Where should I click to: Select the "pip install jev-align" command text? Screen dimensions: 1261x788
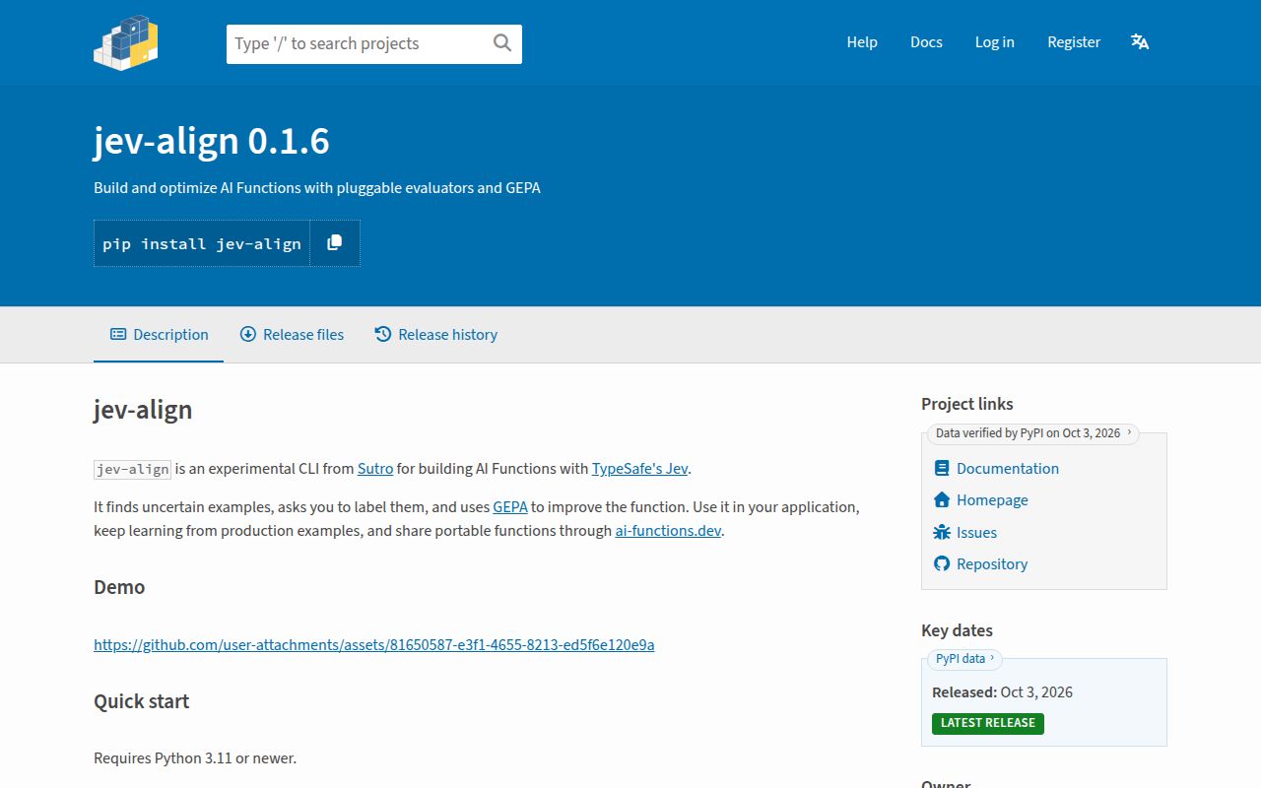tap(202, 244)
